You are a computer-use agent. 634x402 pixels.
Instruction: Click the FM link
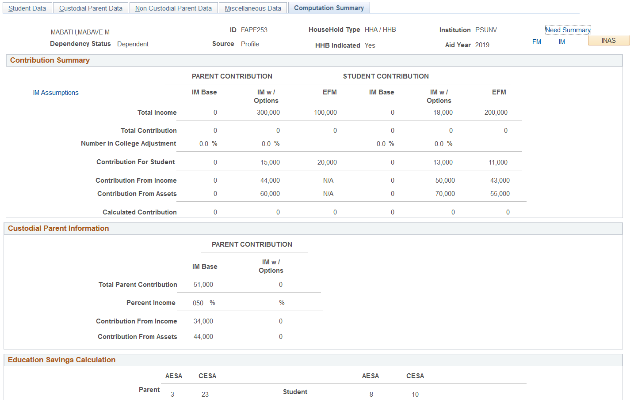[536, 41]
